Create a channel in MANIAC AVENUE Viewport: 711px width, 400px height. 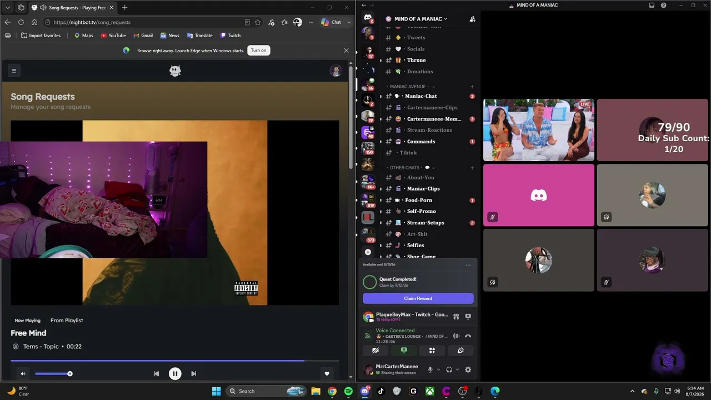[472, 87]
